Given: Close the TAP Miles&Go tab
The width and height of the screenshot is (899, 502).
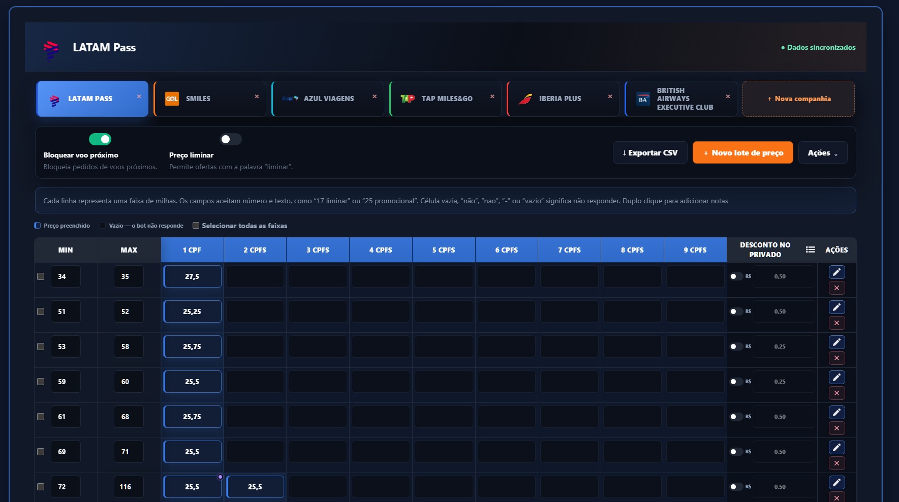Looking at the screenshot, I should 492,97.
